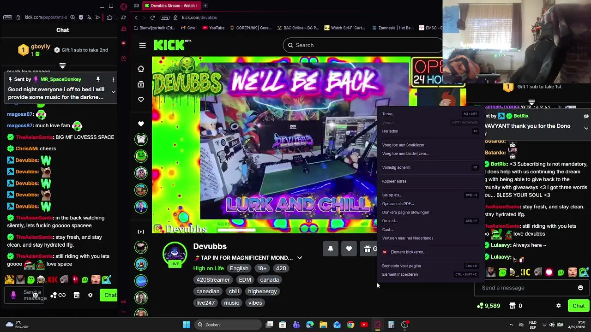Choose 'Element inspecteren'
This screenshot has height=332, width=591.
pyautogui.click(x=429, y=274)
